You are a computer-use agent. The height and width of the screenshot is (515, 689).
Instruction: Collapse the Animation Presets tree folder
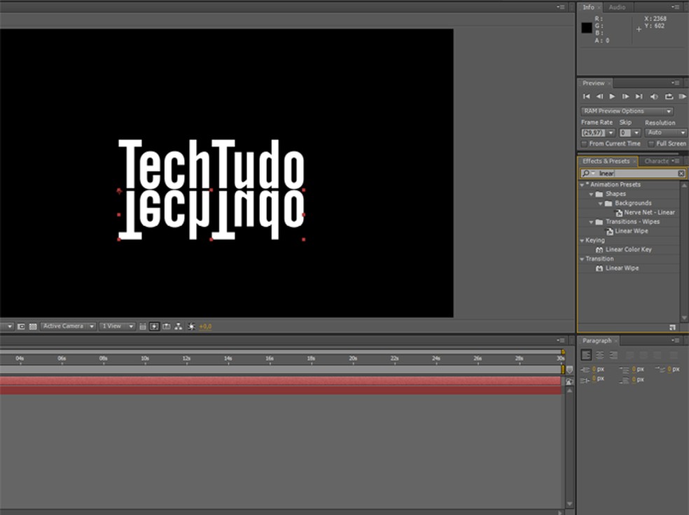(582, 185)
